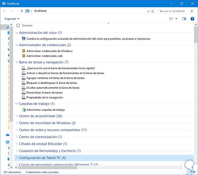Click icon for Administrar credenciales de Windows
This screenshot has height=175, width=198.
click(24, 51)
